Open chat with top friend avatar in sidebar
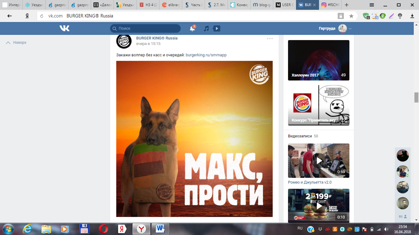 (x=403, y=156)
